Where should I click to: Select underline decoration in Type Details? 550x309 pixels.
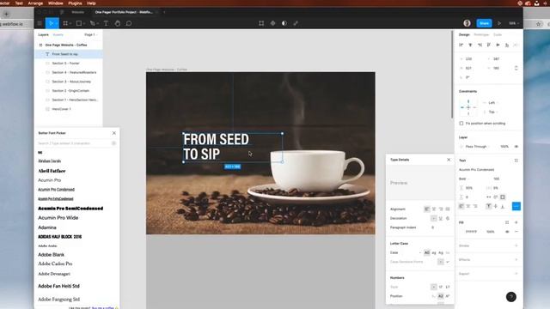[441, 218]
